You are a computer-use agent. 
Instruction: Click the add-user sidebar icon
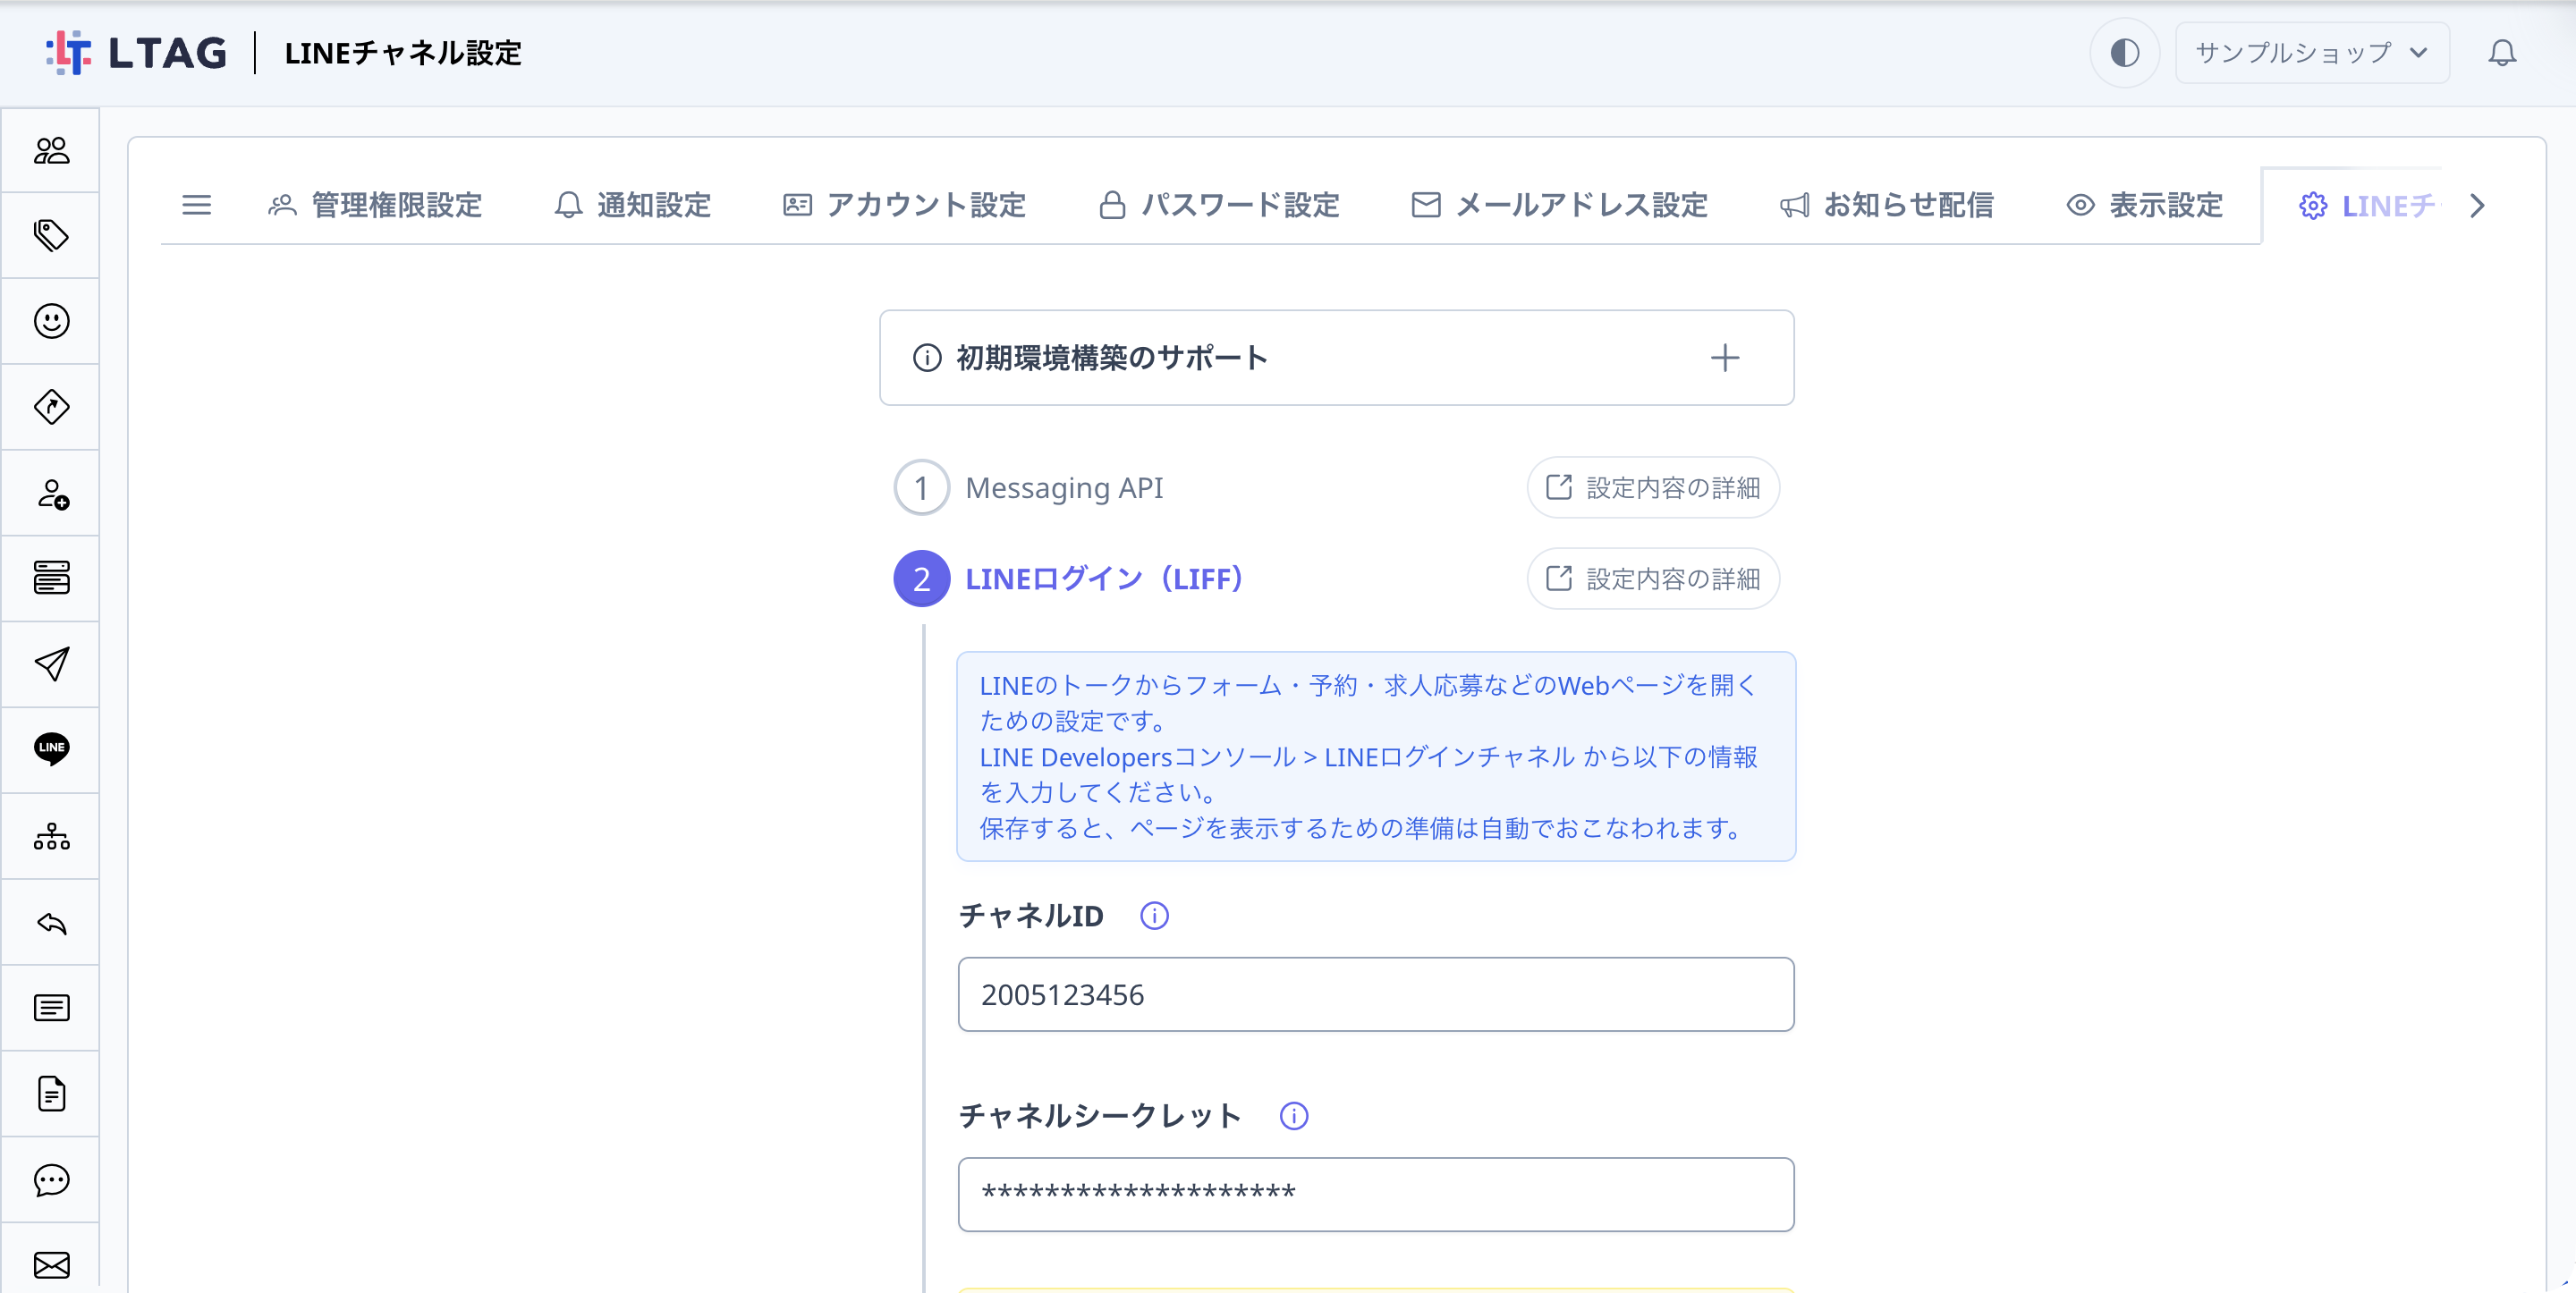pyautogui.click(x=51, y=493)
